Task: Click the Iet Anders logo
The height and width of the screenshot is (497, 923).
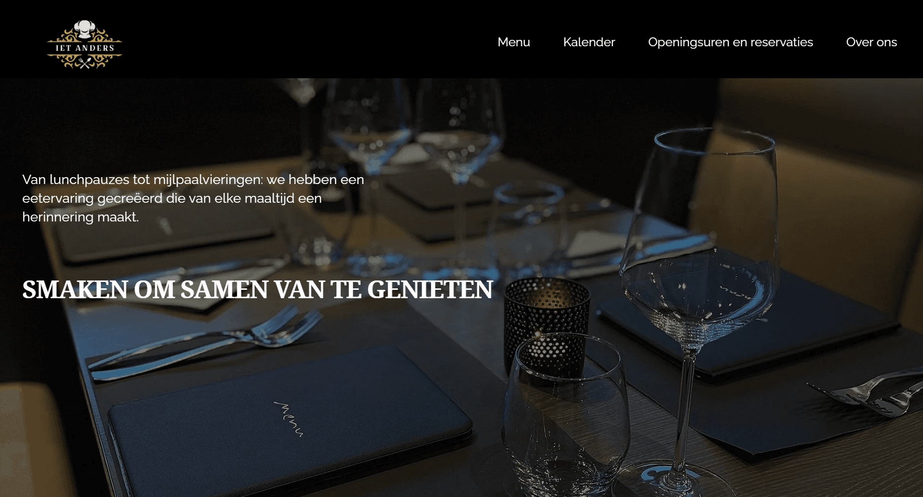Action: pyautogui.click(x=84, y=44)
